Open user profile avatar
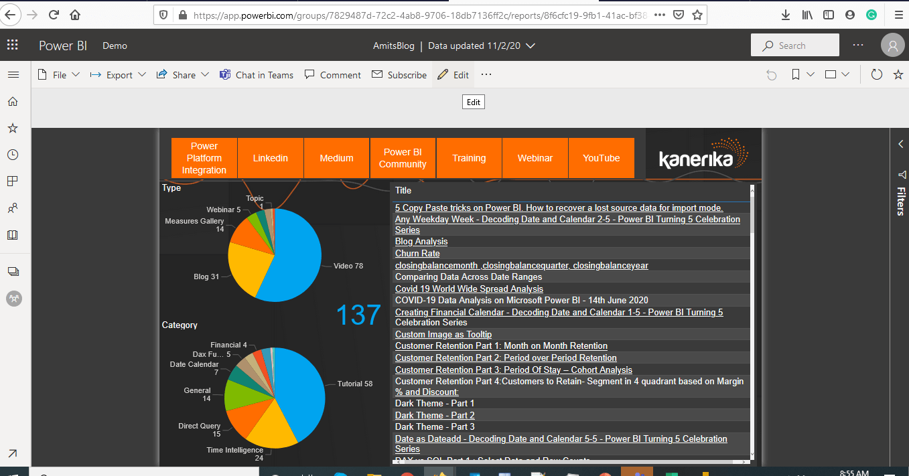This screenshot has height=476, width=909. pyautogui.click(x=892, y=46)
